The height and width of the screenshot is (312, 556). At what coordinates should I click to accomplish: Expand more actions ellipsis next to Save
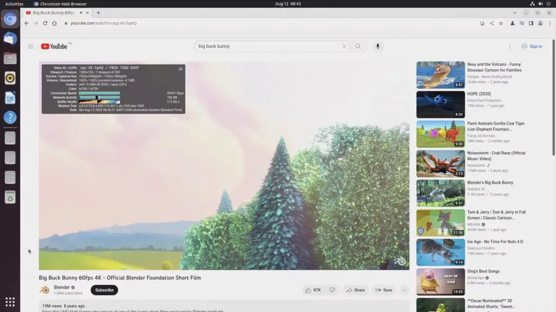404,290
